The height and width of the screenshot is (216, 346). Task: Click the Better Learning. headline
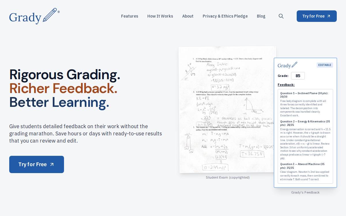tap(59, 102)
